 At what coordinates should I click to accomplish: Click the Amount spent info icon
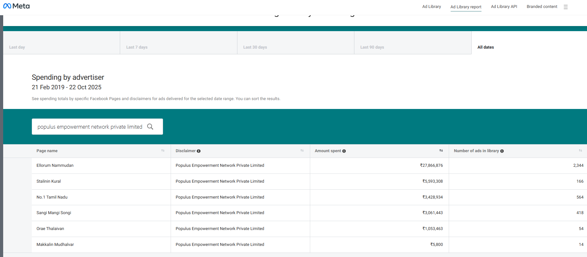click(344, 151)
